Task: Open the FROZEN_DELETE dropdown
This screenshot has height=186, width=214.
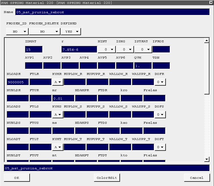Action: tap(45, 32)
